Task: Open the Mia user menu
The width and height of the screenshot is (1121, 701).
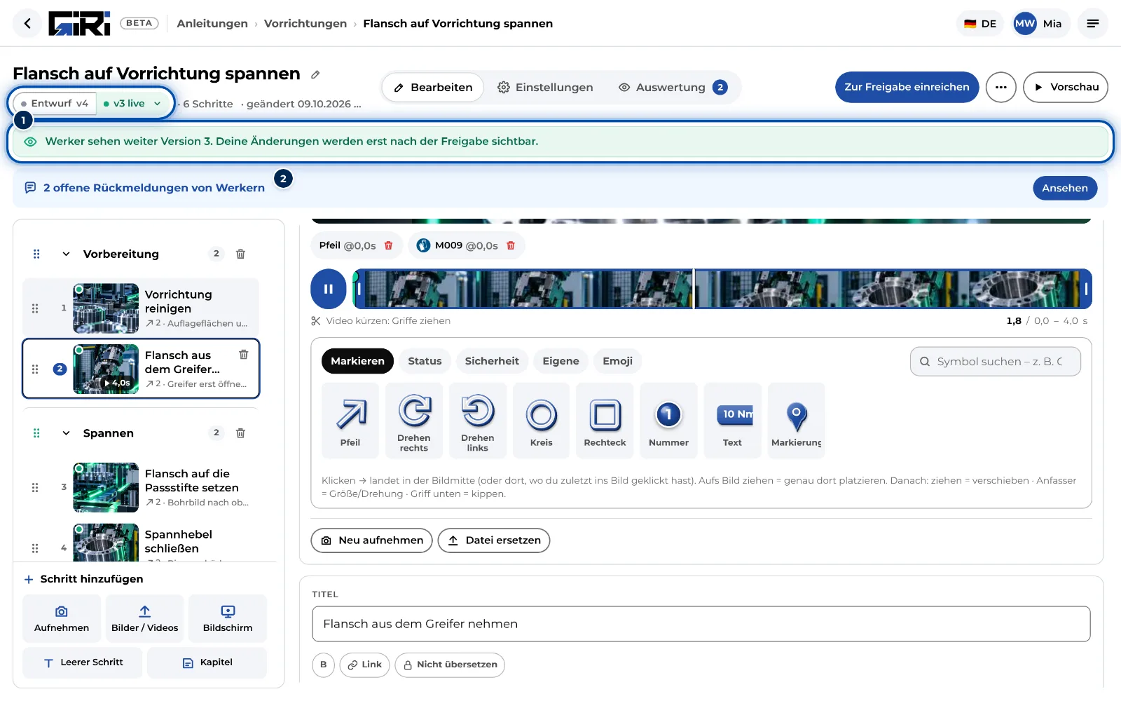Action: point(1040,23)
